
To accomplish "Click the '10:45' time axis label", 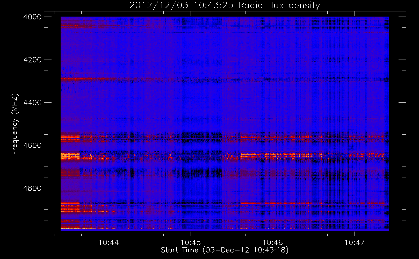I will [191, 243].
